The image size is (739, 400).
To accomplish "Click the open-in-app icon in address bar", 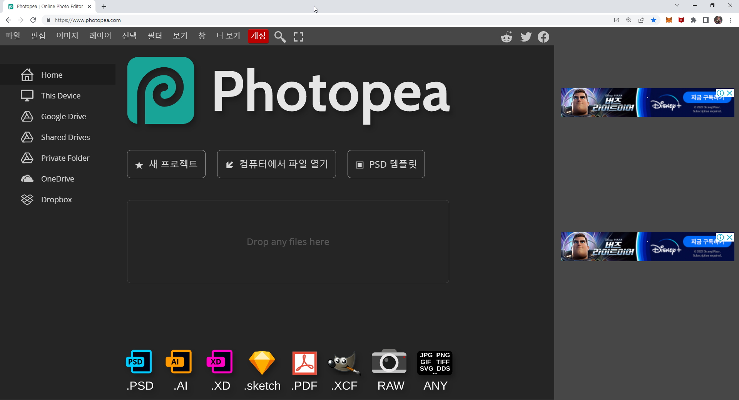I will pos(617,20).
